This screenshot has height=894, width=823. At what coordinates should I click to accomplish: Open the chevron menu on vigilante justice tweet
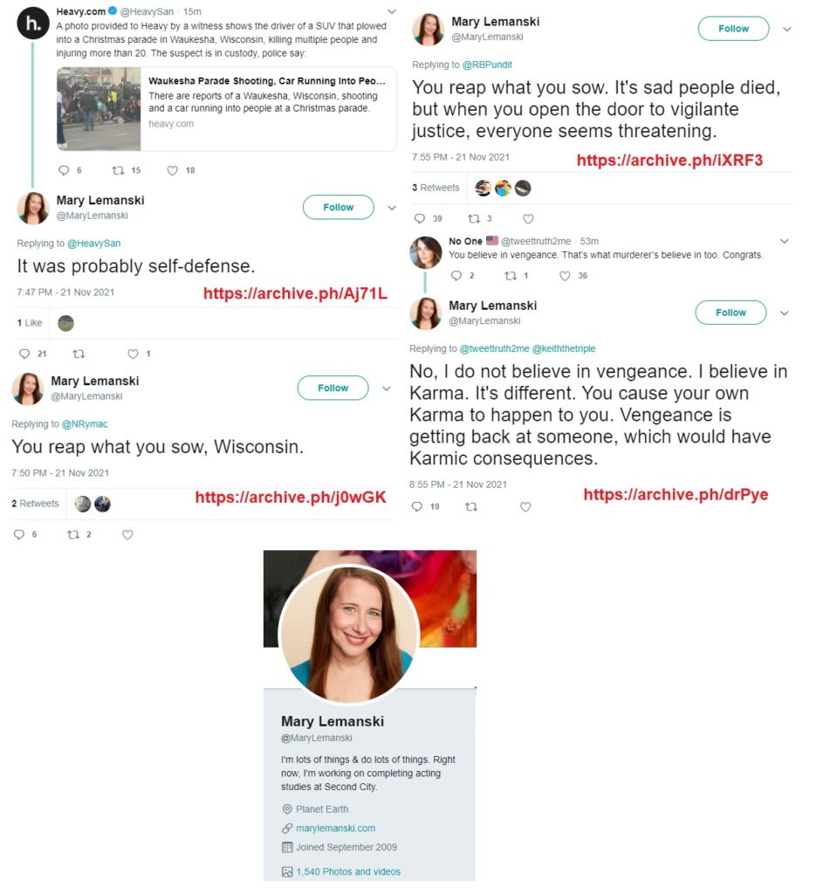pos(787,29)
